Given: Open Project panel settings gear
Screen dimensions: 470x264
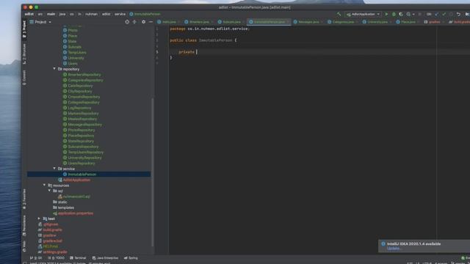Looking at the screenshot, I should point(144,22).
